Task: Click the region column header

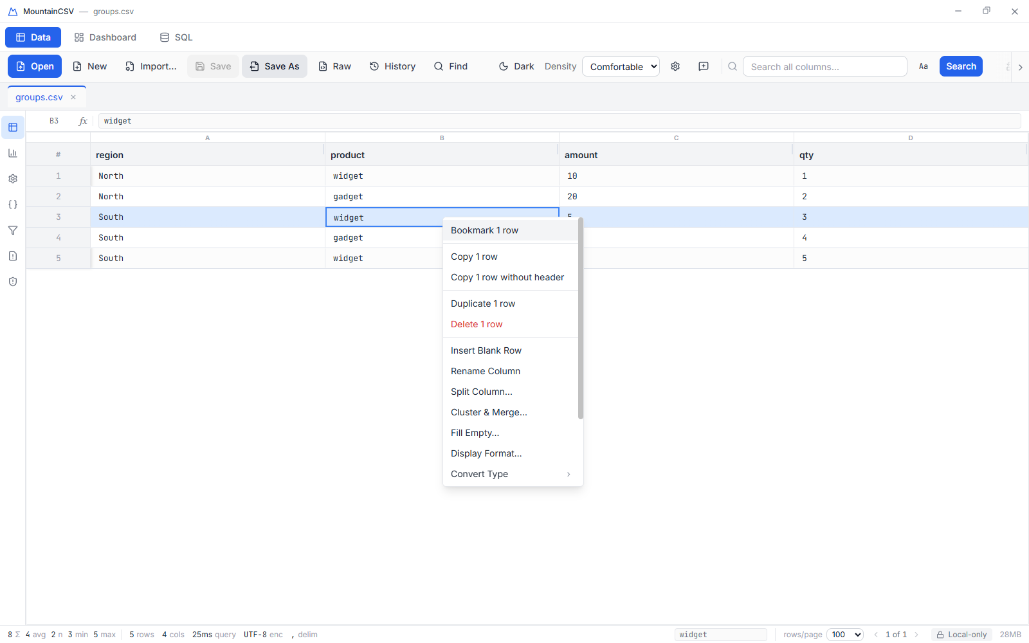Action: [207, 155]
